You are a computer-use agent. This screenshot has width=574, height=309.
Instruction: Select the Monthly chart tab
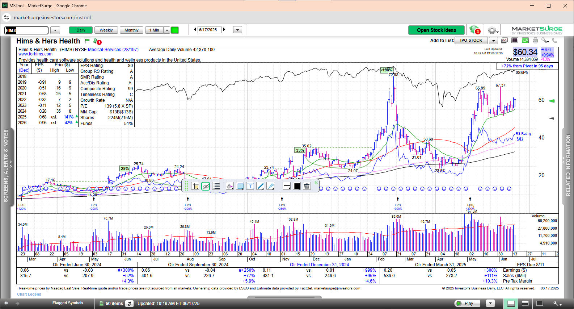tap(131, 30)
